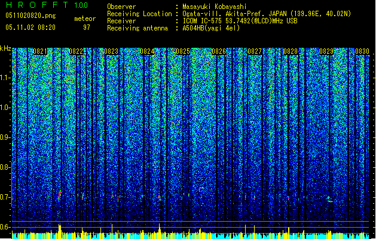376x239 pixels.
Task: Click the Ogata-vill. Akita-Pref. JAPAN location text
Action: click(x=267, y=14)
